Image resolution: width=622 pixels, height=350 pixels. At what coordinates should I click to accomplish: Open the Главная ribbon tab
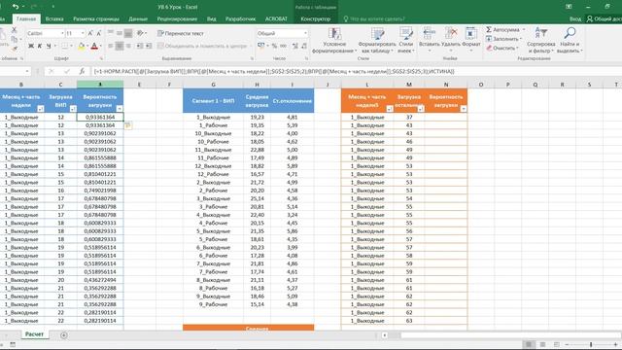click(26, 18)
